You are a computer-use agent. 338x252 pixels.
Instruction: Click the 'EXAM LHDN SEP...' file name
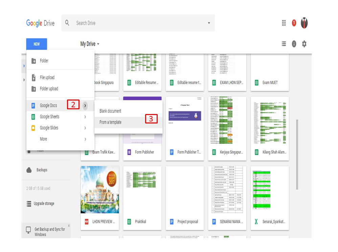pyautogui.click(x=231, y=83)
